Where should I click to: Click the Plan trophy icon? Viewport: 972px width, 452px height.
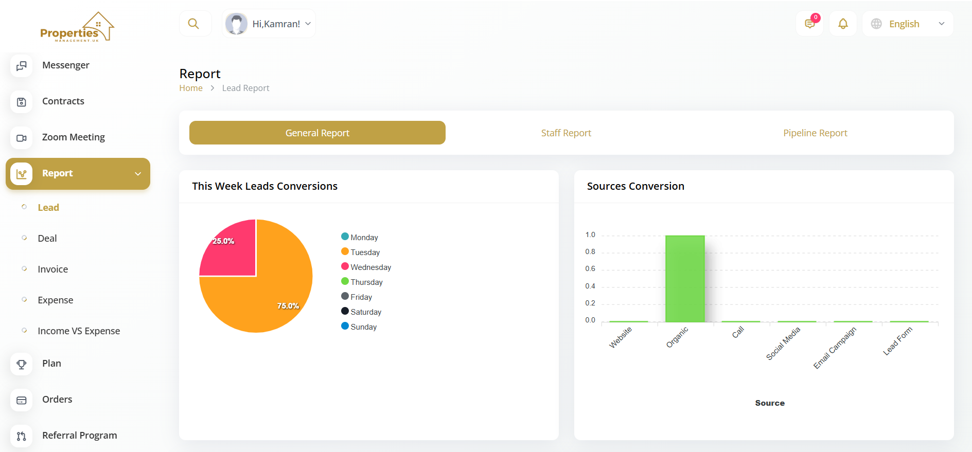[x=22, y=364]
